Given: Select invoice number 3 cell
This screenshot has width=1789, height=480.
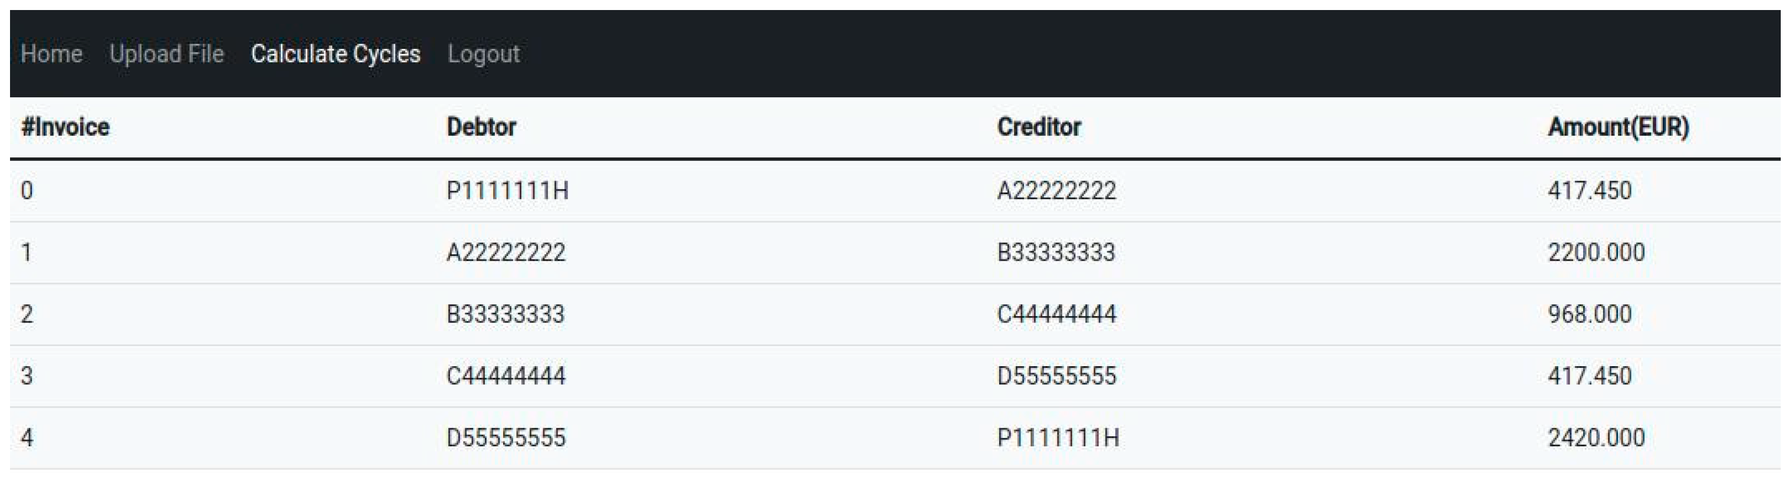Looking at the screenshot, I should (x=27, y=376).
